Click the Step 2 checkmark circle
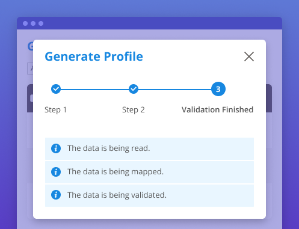Screen dimensions: 299x229 [134, 89]
